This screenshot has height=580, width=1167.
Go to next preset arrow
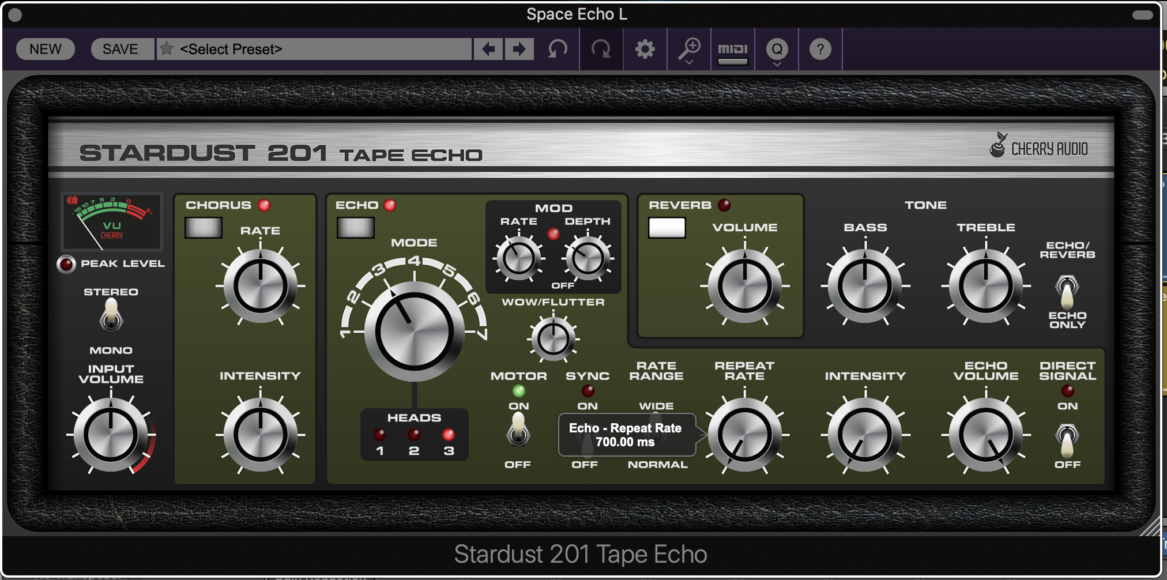pos(519,49)
